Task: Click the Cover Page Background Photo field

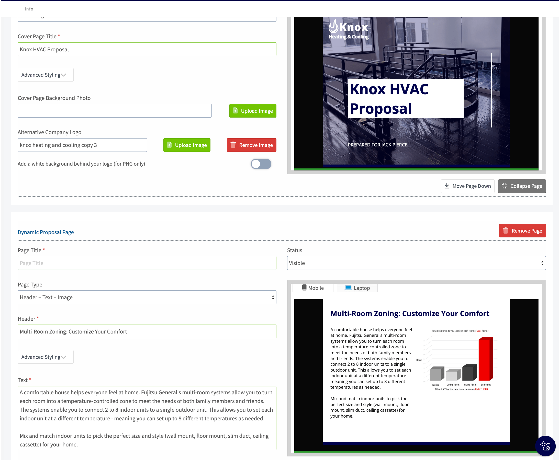Action: tap(115, 110)
